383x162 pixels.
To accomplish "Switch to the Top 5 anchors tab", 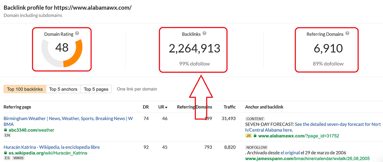I will [63, 89].
